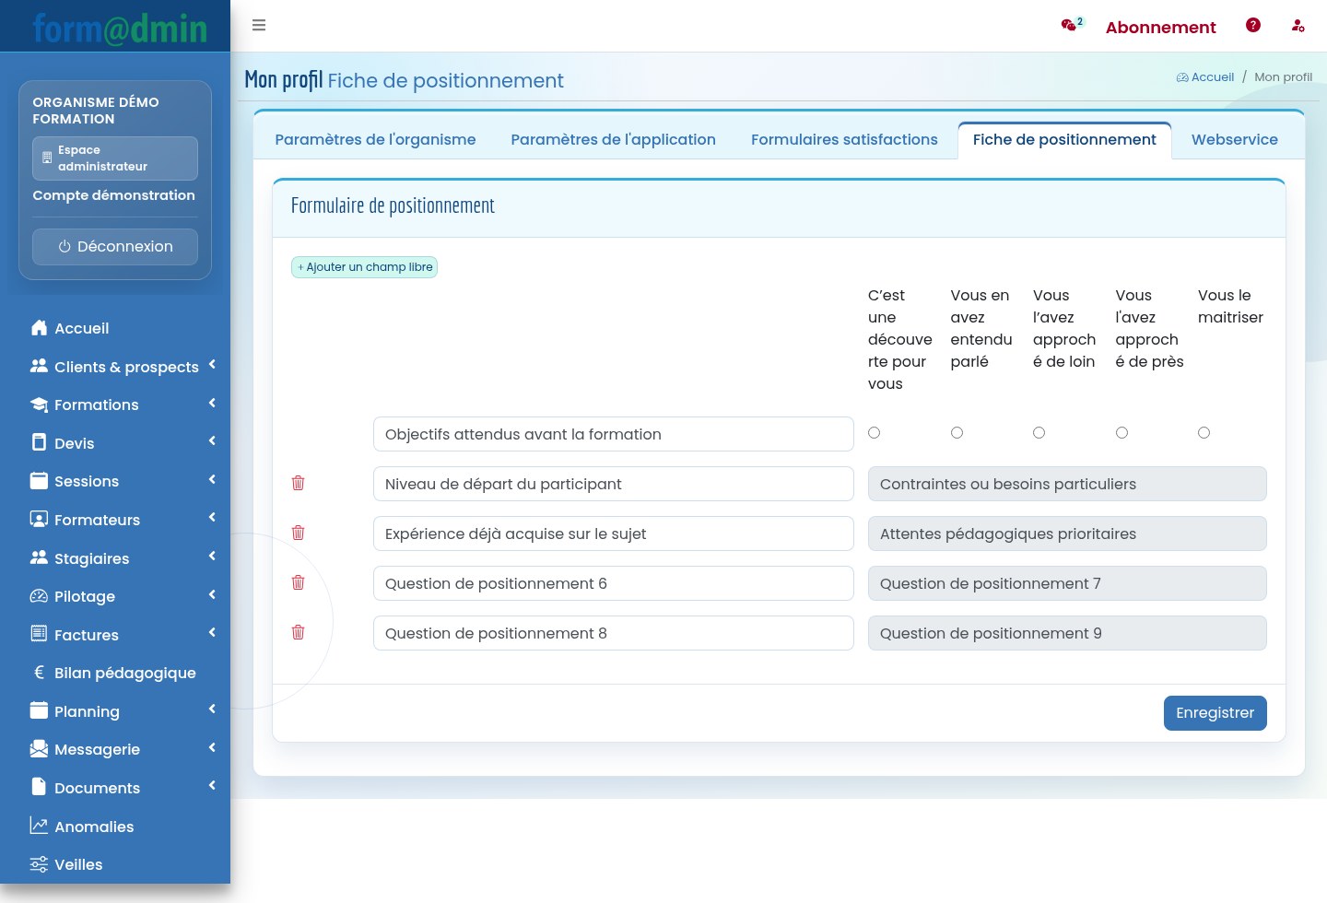Edit the Question de positionnement 6 field
Viewport: 1327px width, 903px height.
tap(614, 583)
